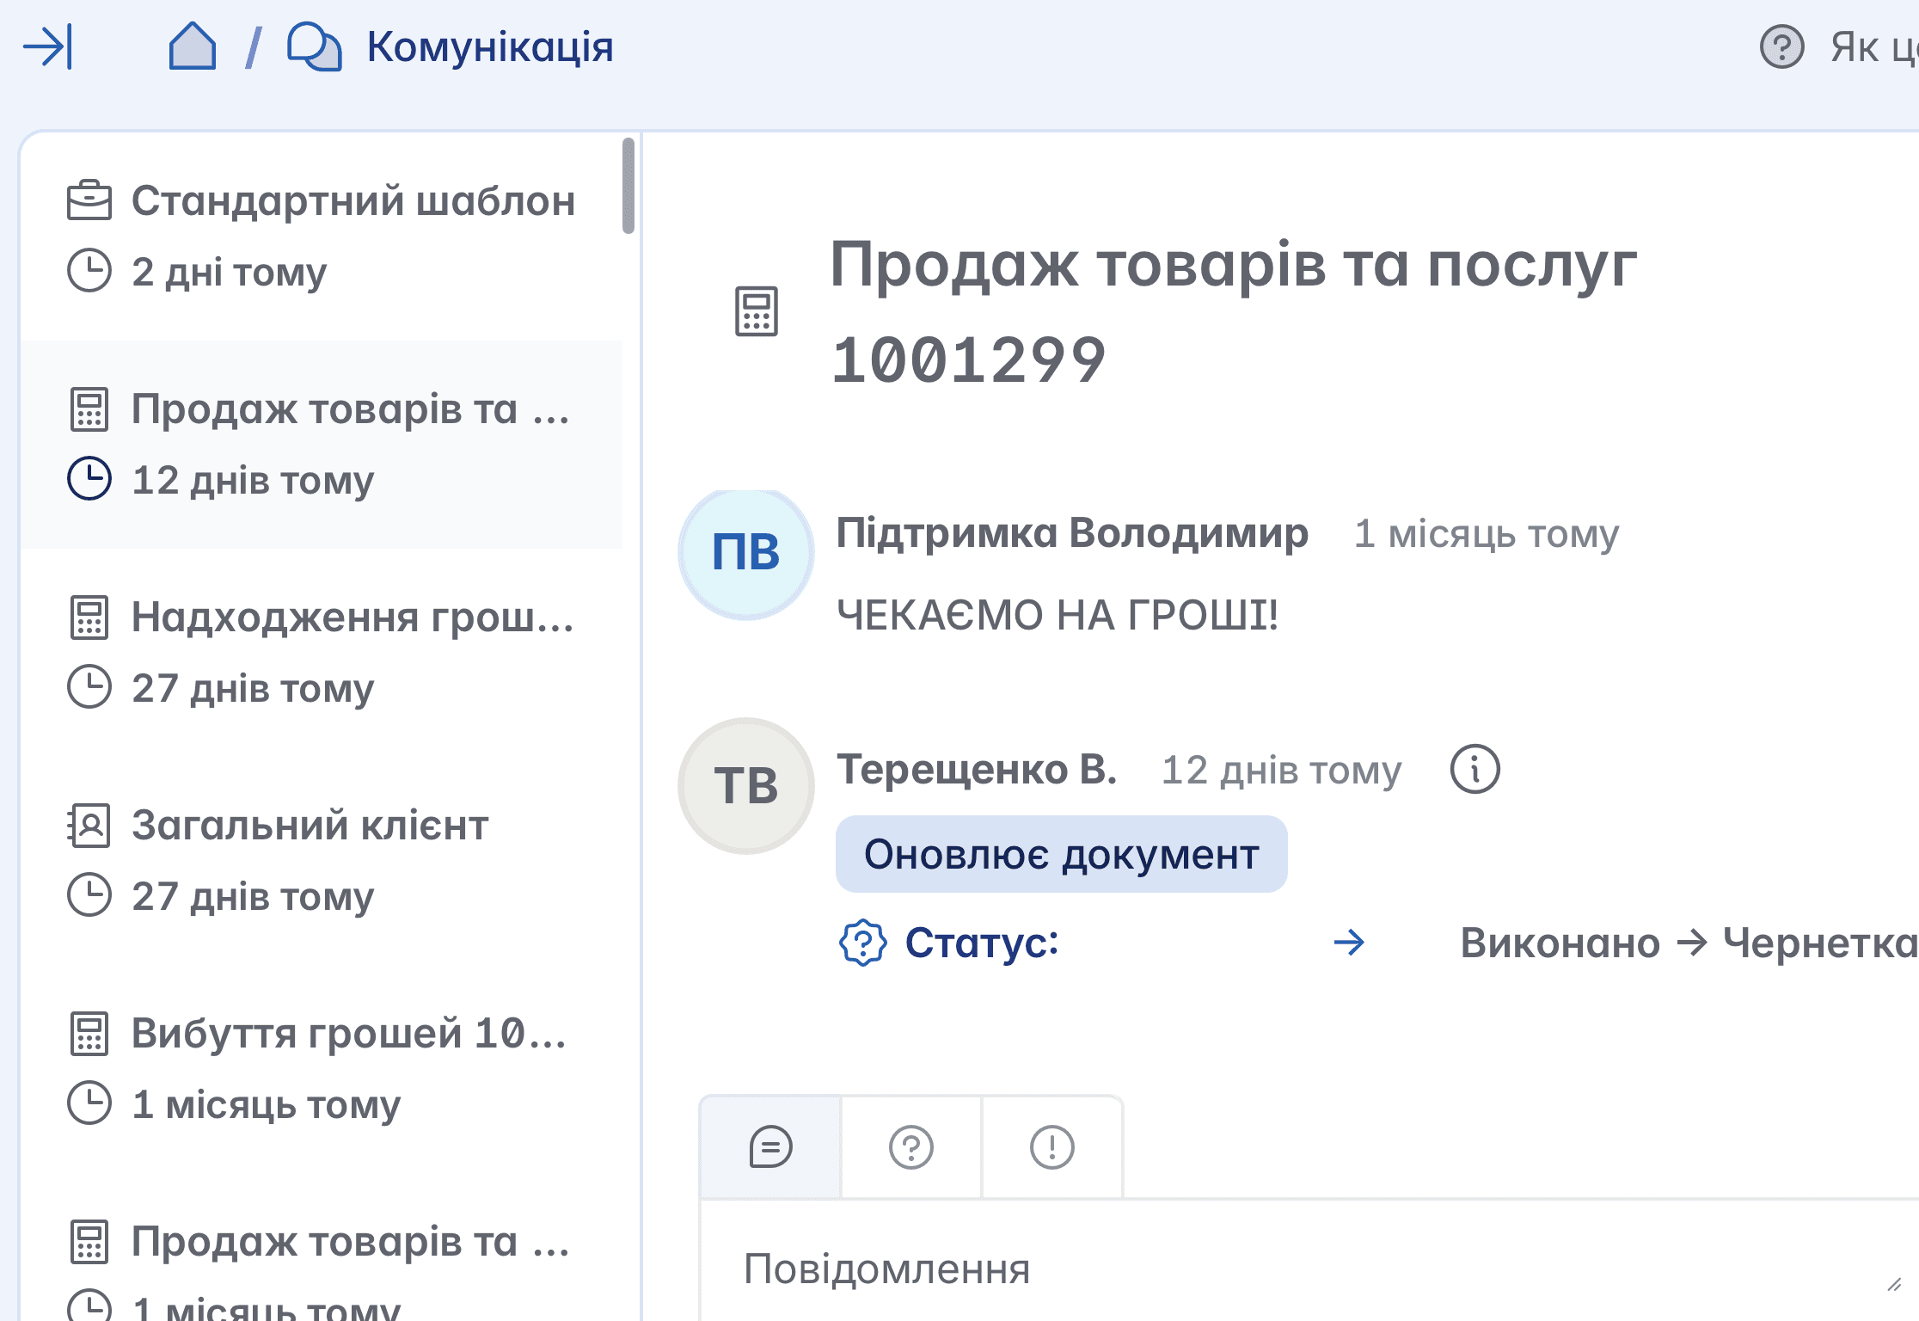Click the calculator icon beside document title
Image resolution: width=1919 pixels, height=1321 pixels.
[x=757, y=311]
